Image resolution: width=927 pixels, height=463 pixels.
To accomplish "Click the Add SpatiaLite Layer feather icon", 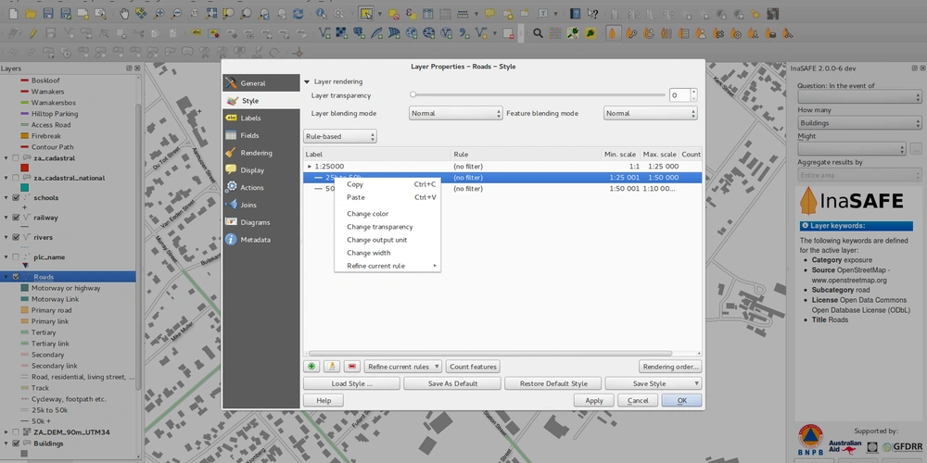I will click(x=376, y=33).
